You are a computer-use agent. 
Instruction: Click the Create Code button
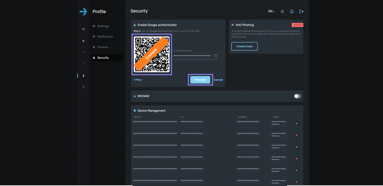(245, 46)
